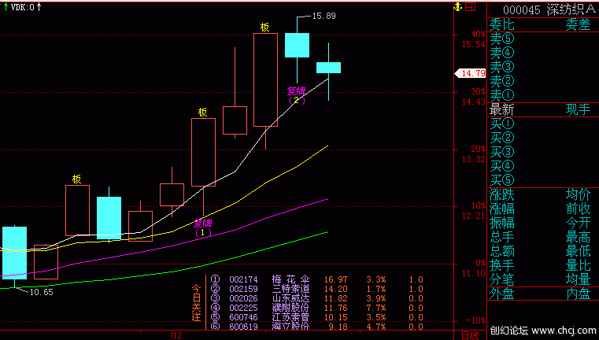Click the 最新 price row label
The height and width of the screenshot is (340, 599).
[x=501, y=109]
